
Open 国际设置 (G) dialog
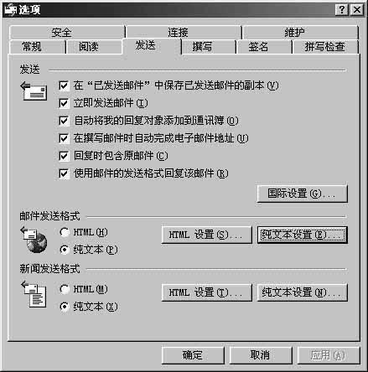pos(302,194)
